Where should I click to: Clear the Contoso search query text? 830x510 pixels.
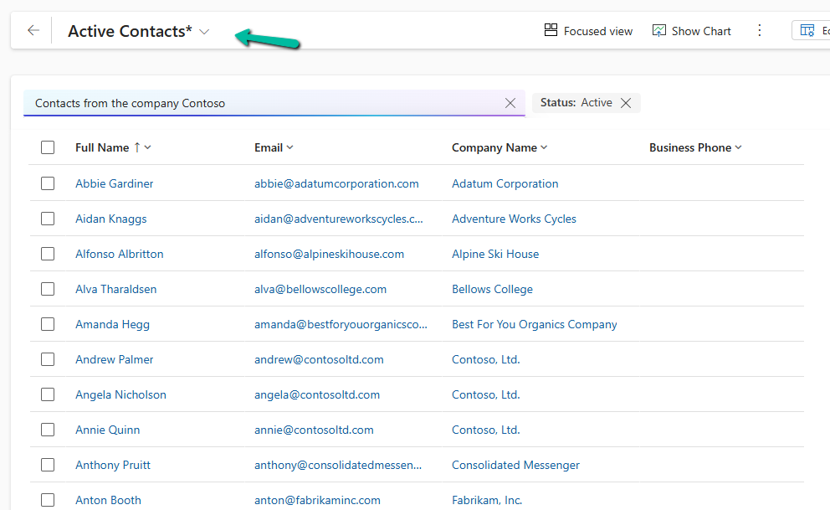click(x=510, y=103)
